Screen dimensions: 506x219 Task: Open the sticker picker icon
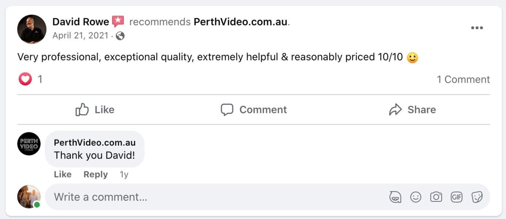477,197
